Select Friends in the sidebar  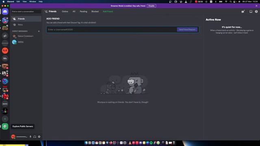[26, 19]
